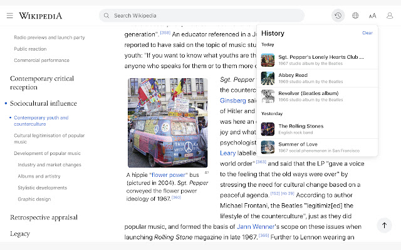Open text size settings icon
Viewport: 401px width, 250px height.
point(373,16)
